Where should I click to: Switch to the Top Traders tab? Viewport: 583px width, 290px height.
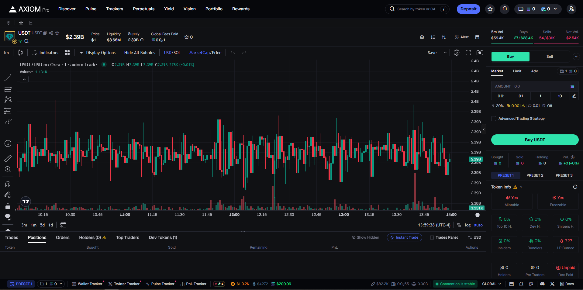(128, 237)
